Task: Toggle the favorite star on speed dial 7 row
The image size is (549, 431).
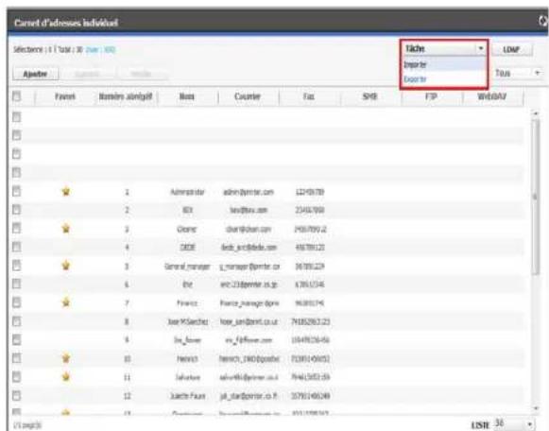Action: tap(65, 302)
